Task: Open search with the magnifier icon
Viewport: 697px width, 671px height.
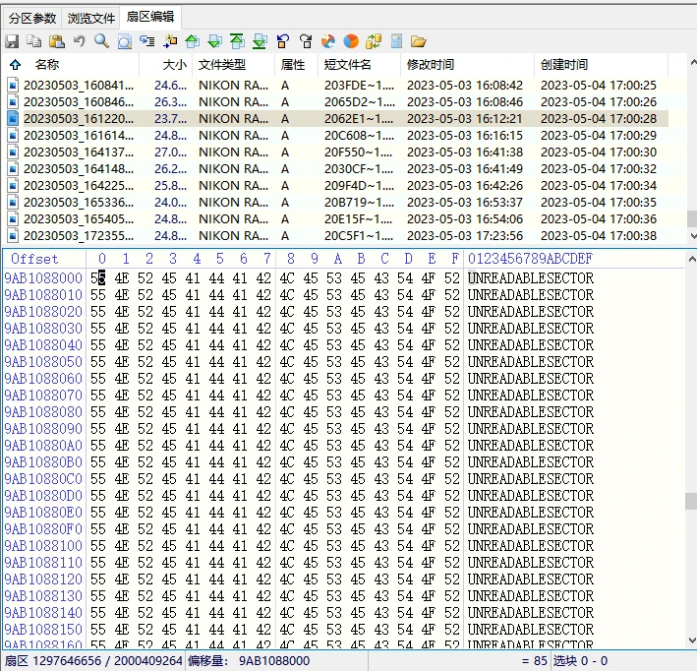Action: pos(101,41)
